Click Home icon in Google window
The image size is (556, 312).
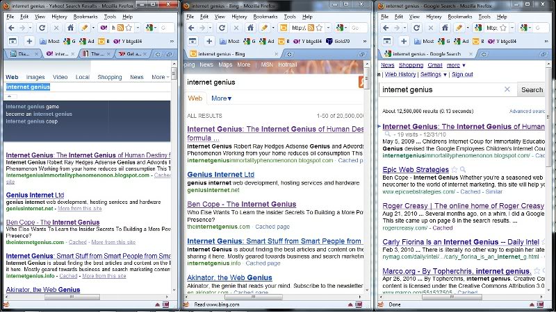(445, 28)
